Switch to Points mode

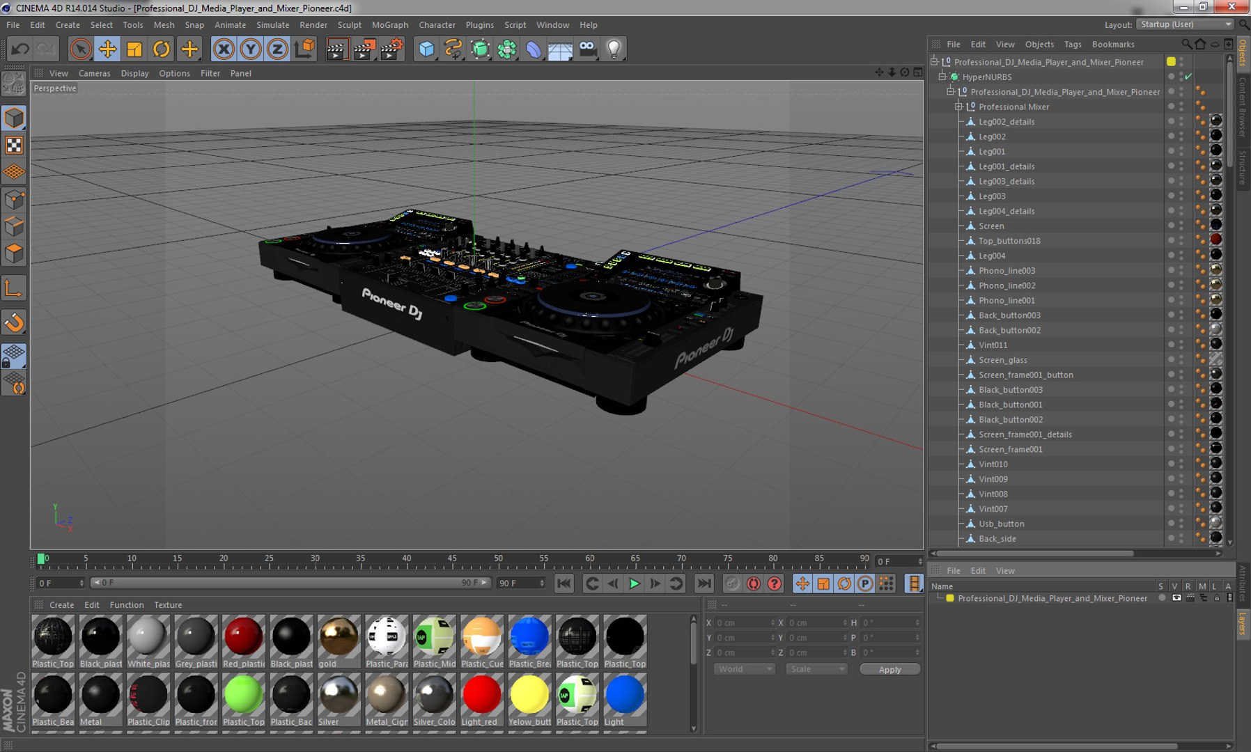(x=14, y=200)
